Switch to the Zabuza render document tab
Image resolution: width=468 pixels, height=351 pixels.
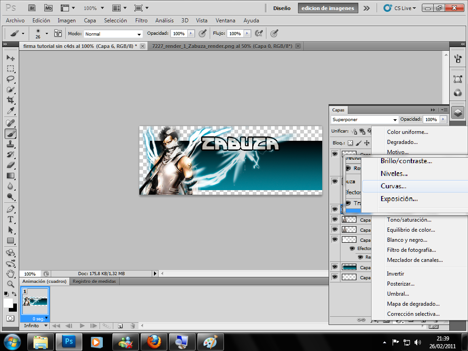(x=222, y=46)
